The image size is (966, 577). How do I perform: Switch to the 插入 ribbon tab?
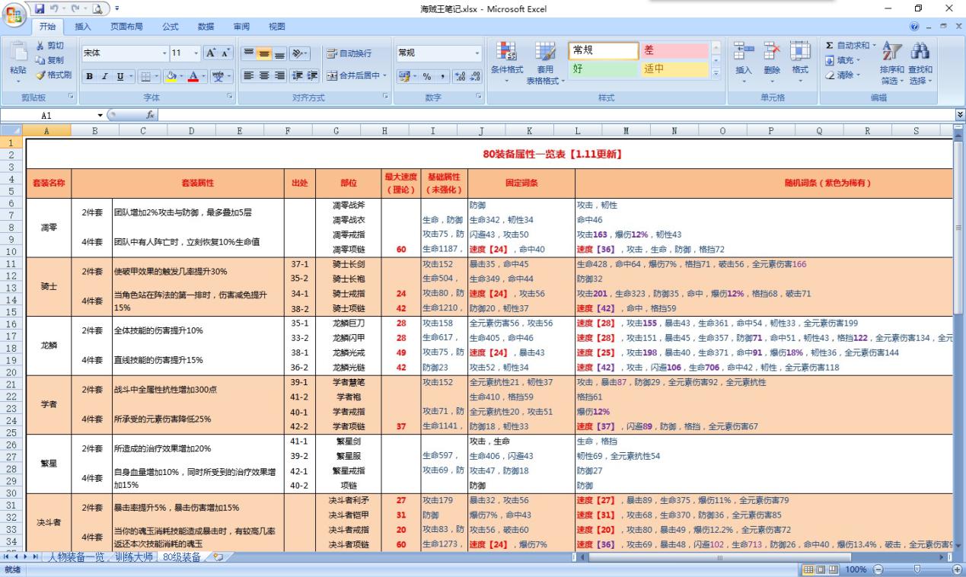(83, 27)
